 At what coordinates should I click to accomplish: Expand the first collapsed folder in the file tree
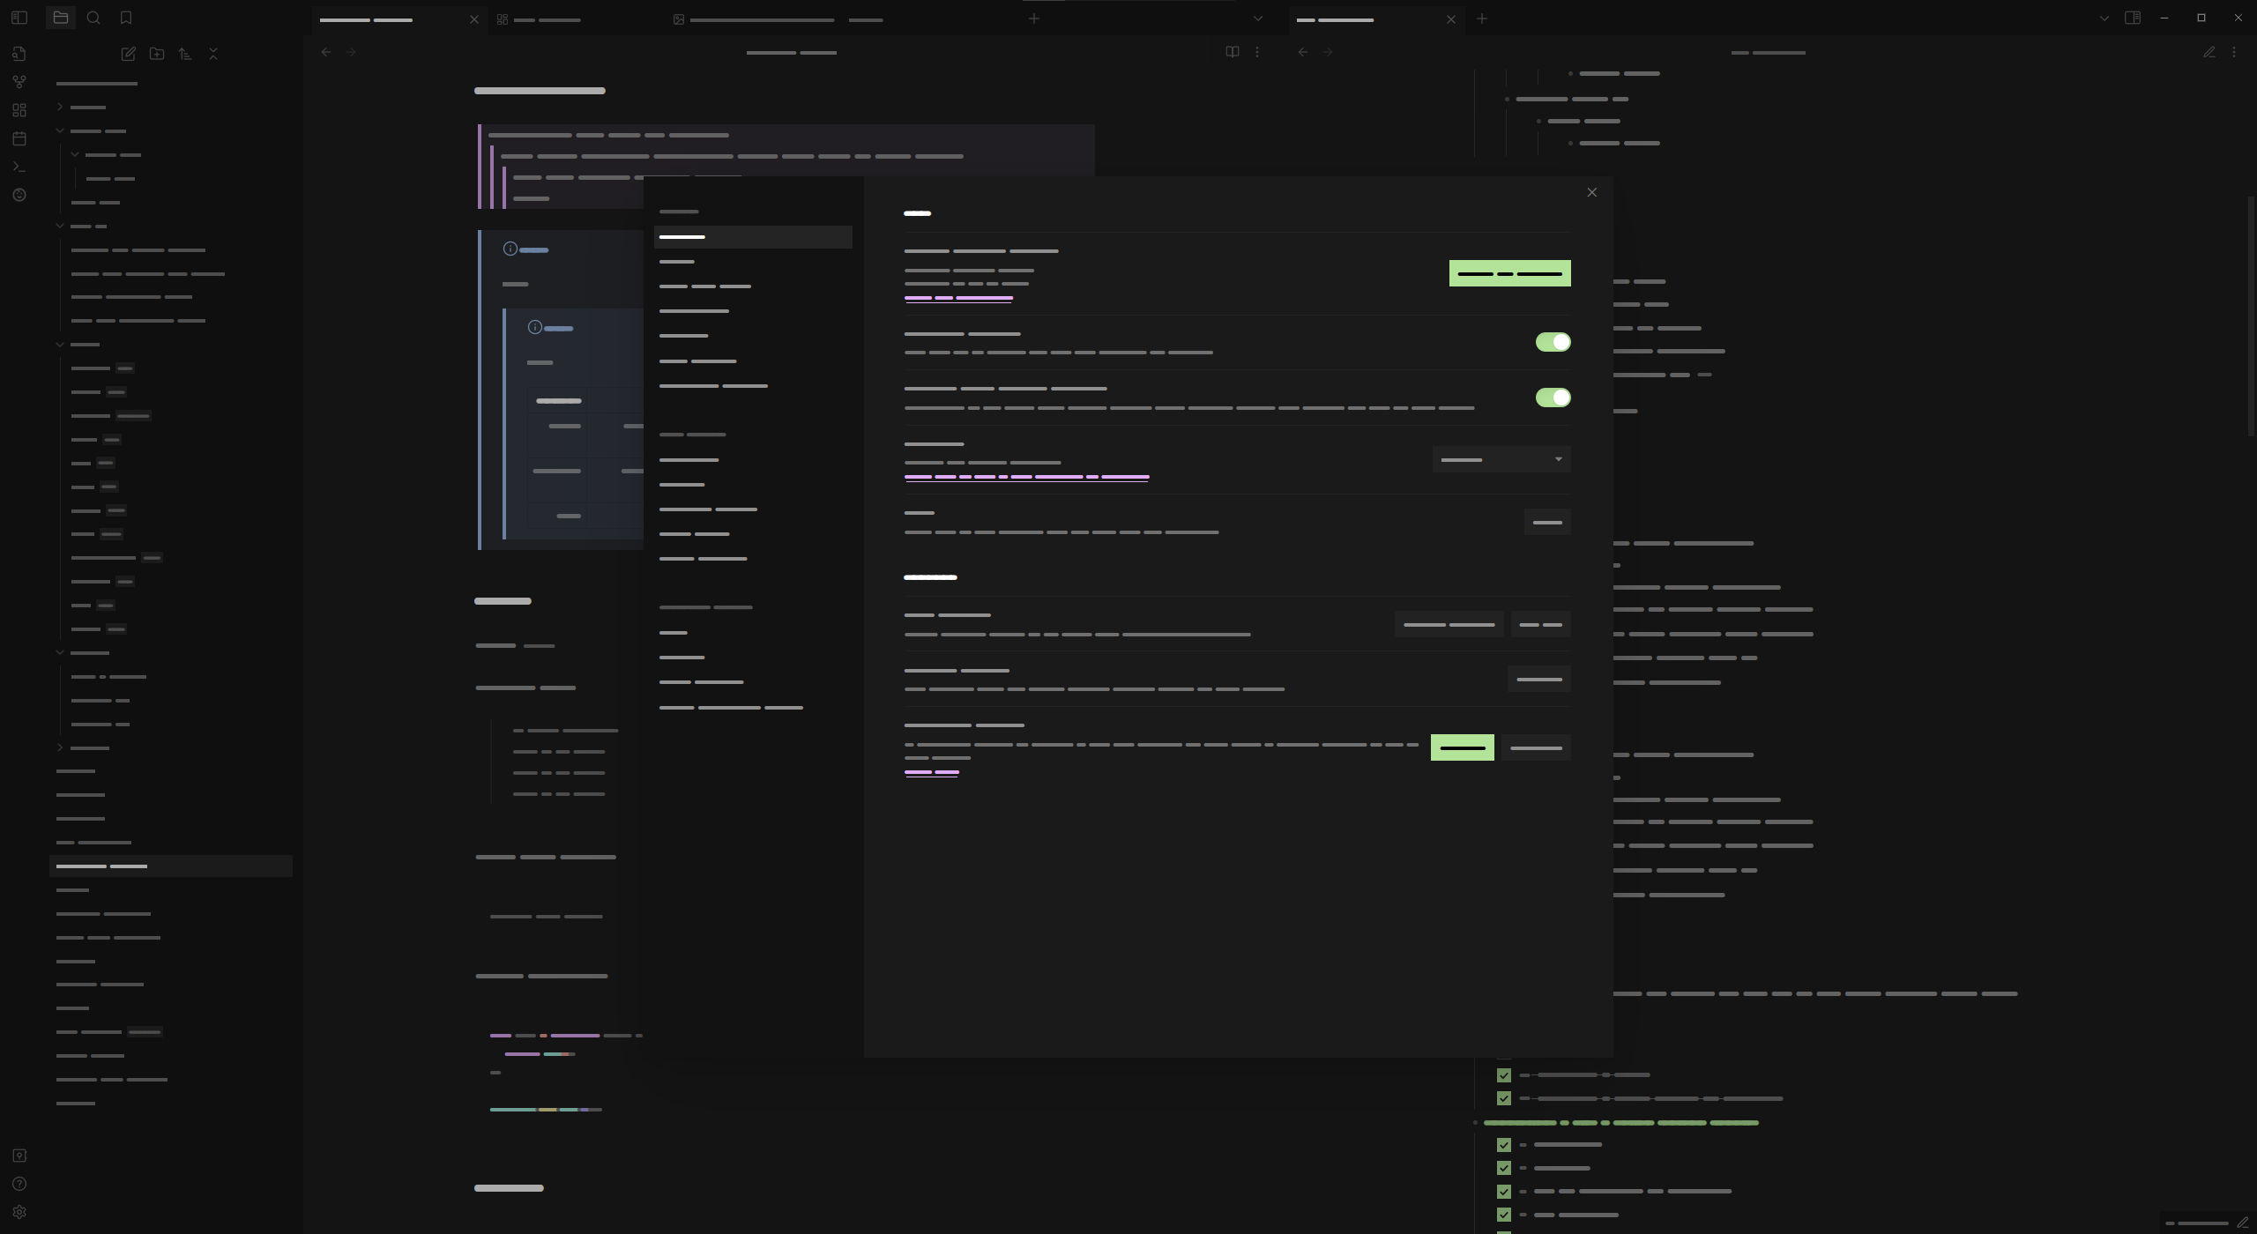[x=60, y=108]
